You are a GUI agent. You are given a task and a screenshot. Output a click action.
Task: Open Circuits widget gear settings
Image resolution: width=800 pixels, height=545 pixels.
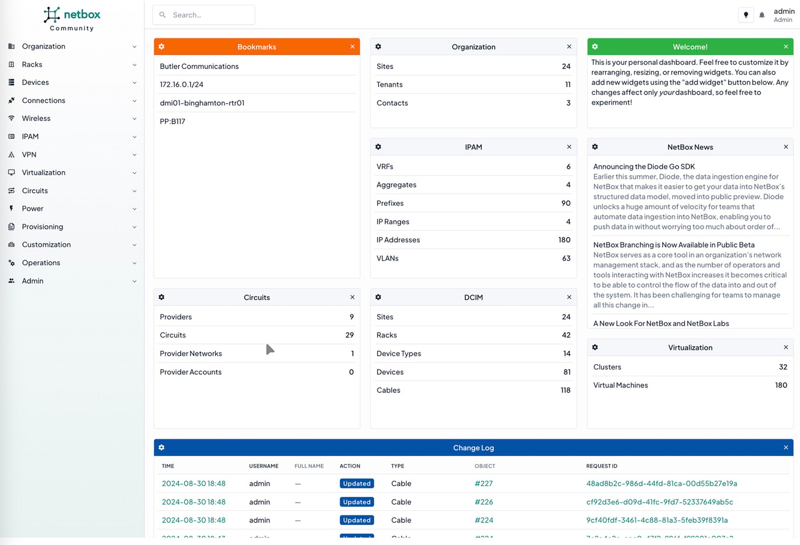(x=162, y=297)
